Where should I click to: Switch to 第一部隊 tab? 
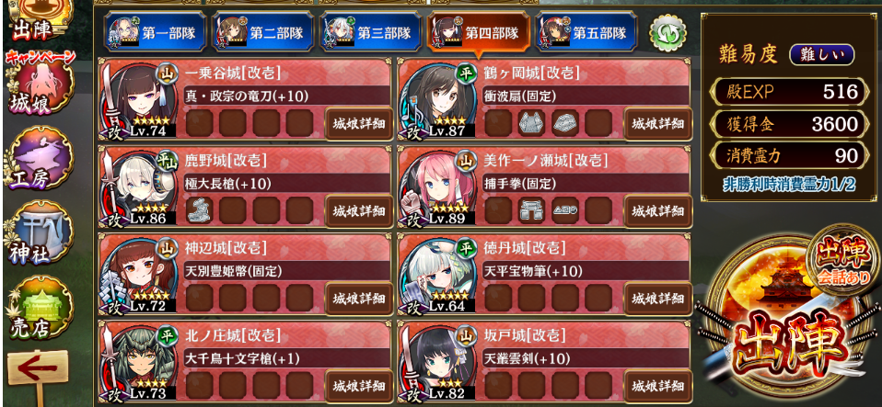pyautogui.click(x=154, y=32)
